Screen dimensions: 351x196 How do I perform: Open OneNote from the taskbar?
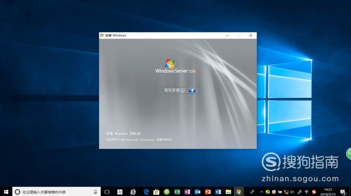click(x=187, y=192)
